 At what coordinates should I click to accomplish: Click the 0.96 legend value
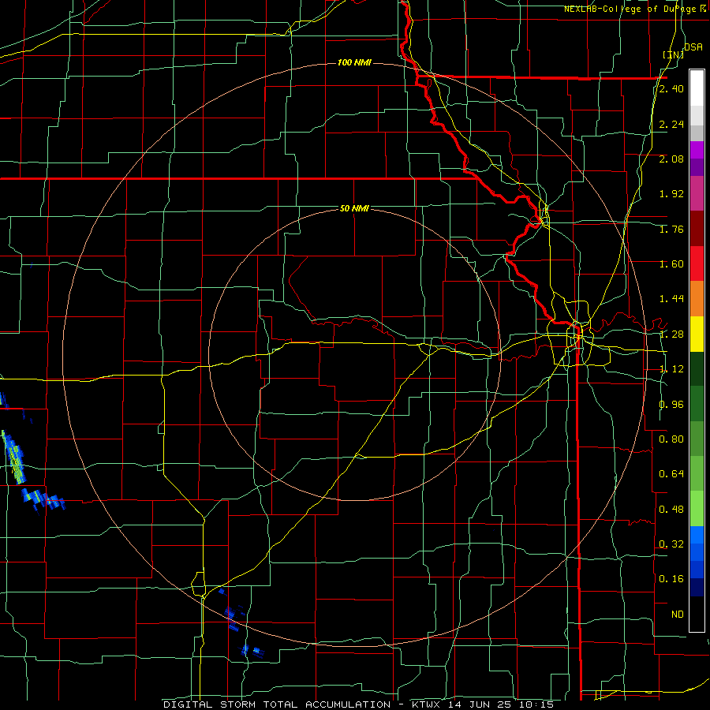coord(671,405)
